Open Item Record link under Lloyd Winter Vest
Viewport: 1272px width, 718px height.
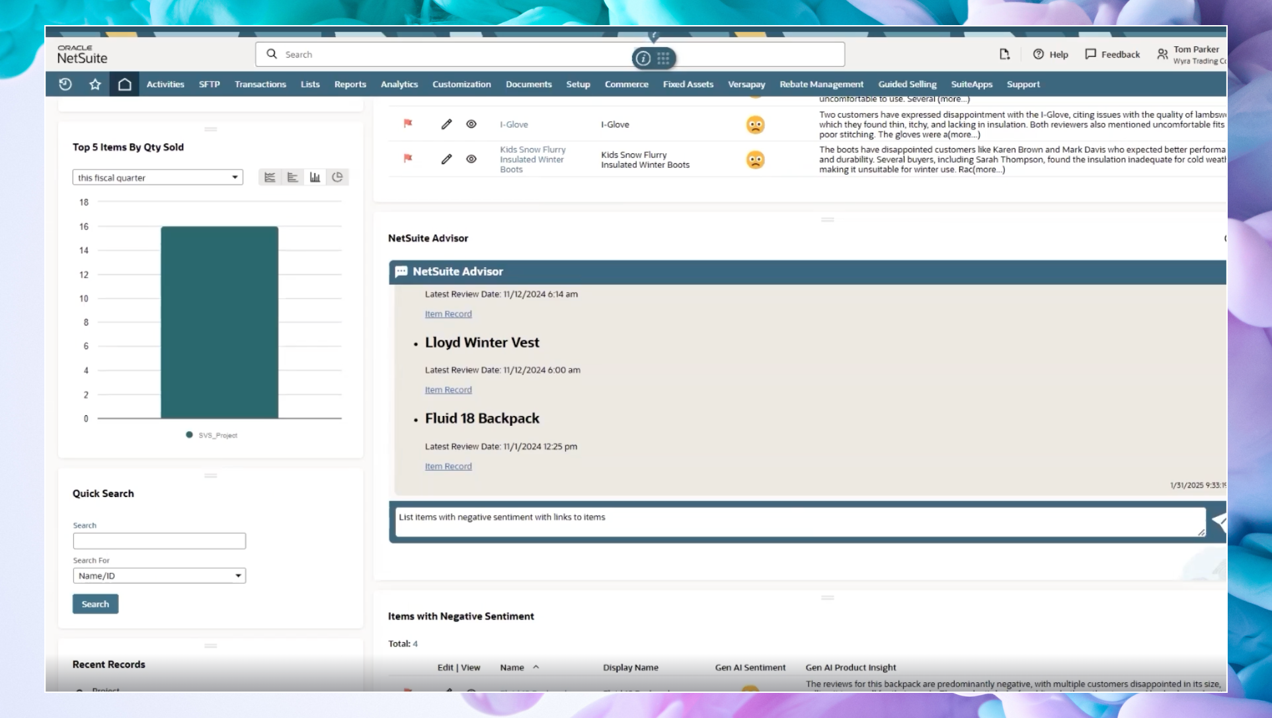point(448,390)
